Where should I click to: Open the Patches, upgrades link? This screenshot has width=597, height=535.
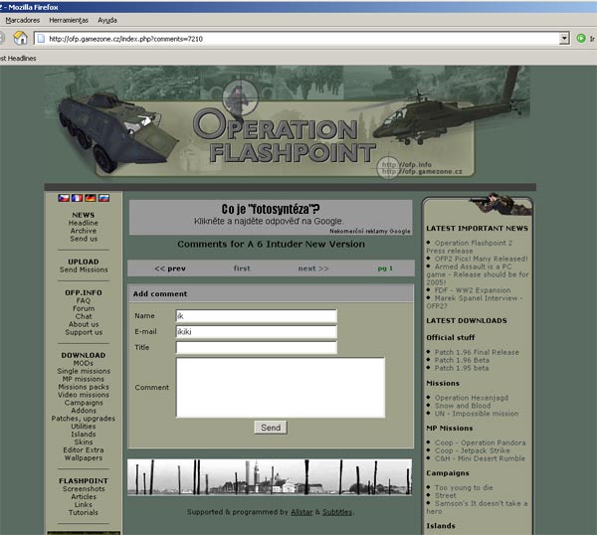click(x=84, y=419)
